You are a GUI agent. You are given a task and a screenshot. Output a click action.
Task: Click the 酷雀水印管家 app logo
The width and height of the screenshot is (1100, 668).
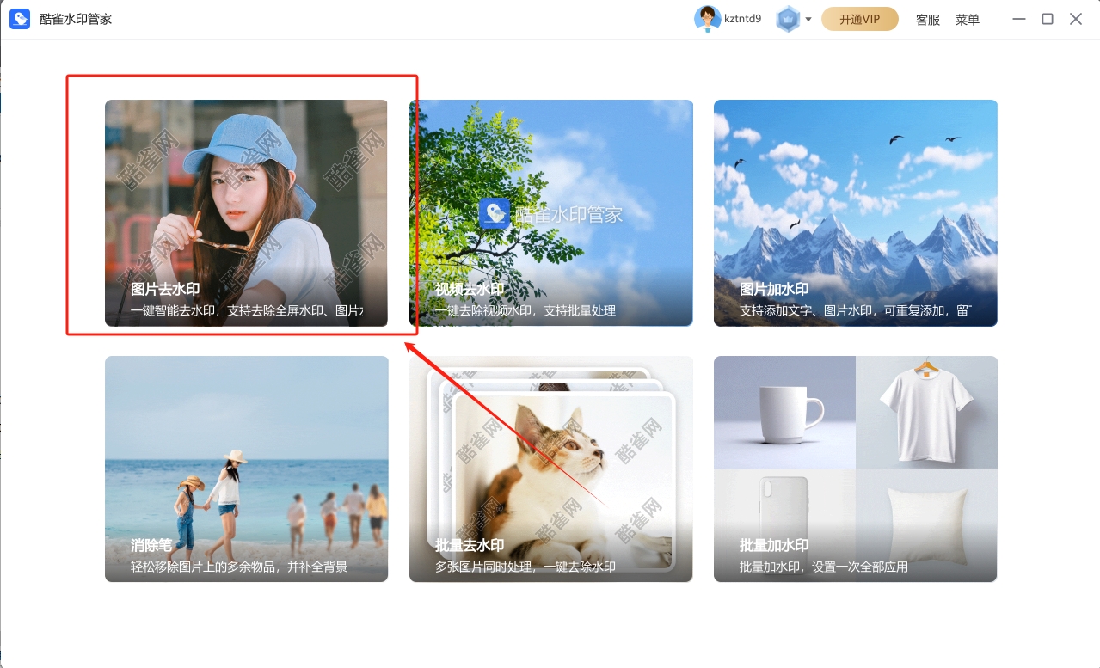19,18
